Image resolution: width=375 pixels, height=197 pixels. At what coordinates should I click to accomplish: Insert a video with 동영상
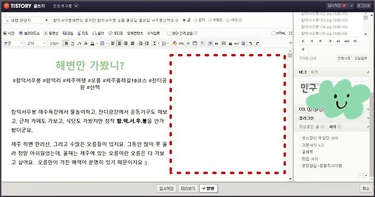51,33
